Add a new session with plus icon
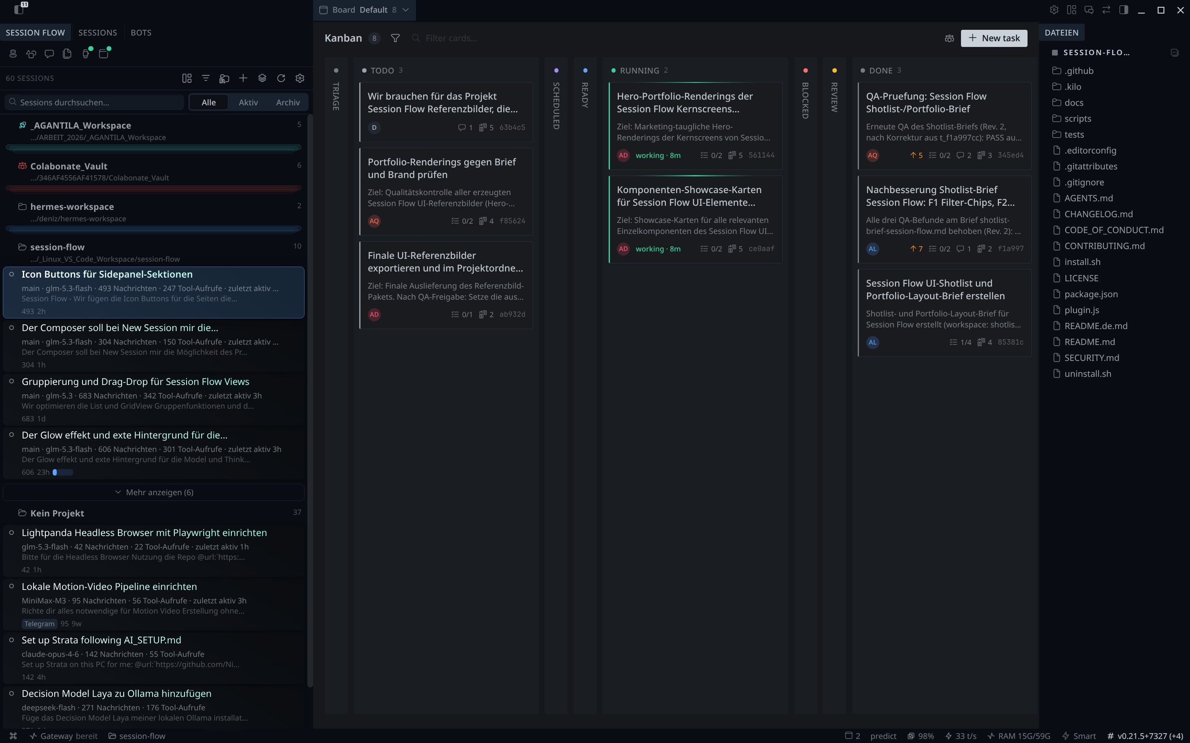The image size is (1190, 743). (x=243, y=78)
